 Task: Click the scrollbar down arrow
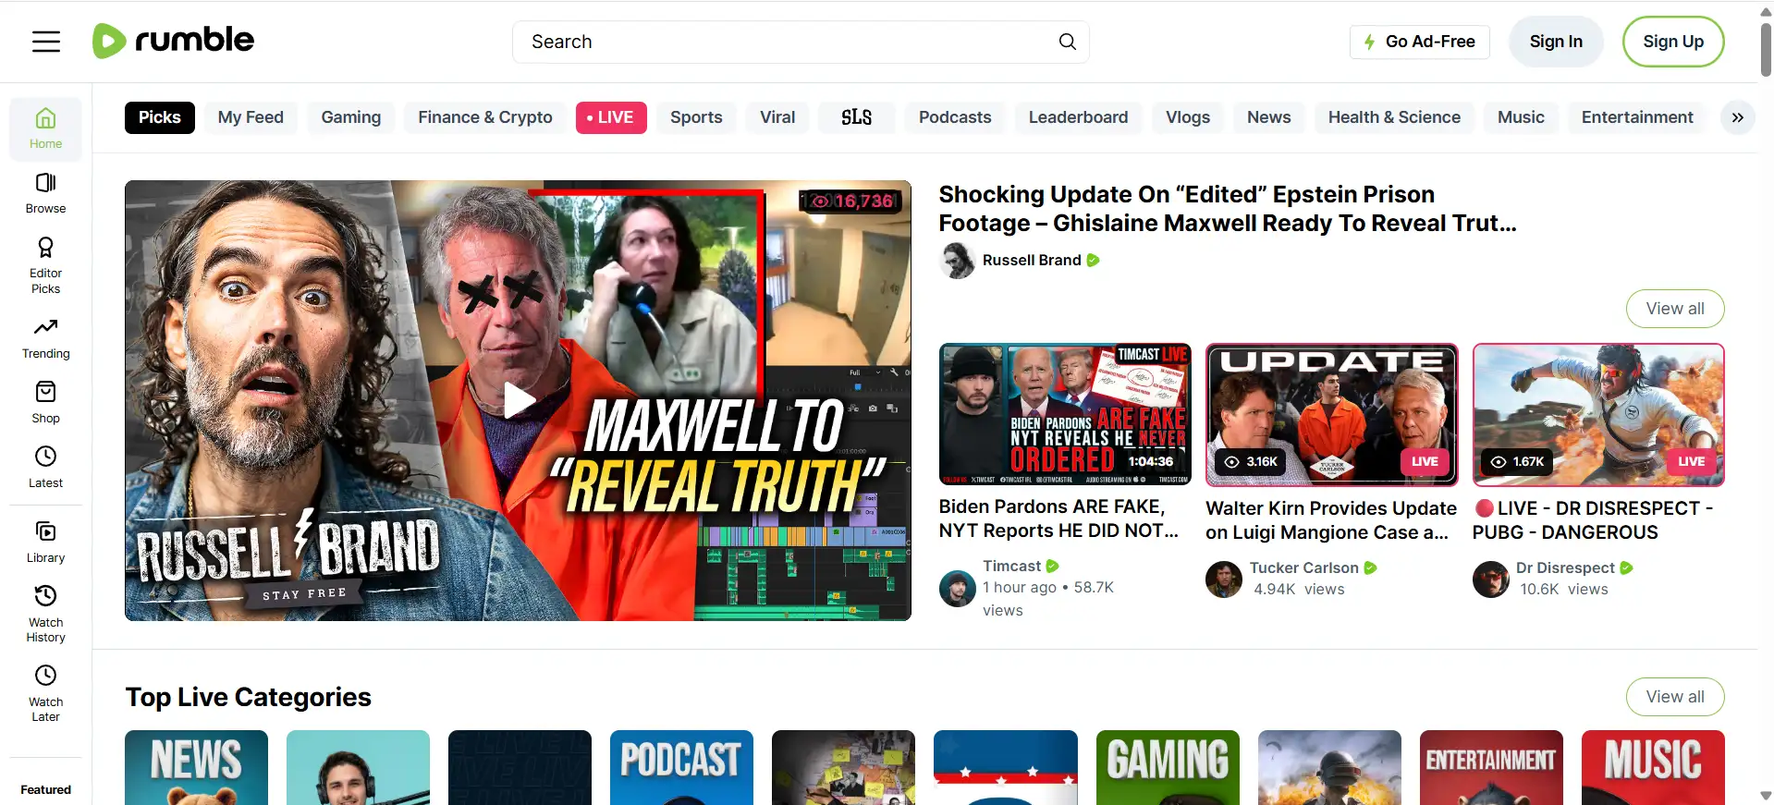(1766, 796)
